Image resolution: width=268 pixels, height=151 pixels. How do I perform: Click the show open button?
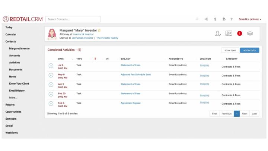coord(230,50)
